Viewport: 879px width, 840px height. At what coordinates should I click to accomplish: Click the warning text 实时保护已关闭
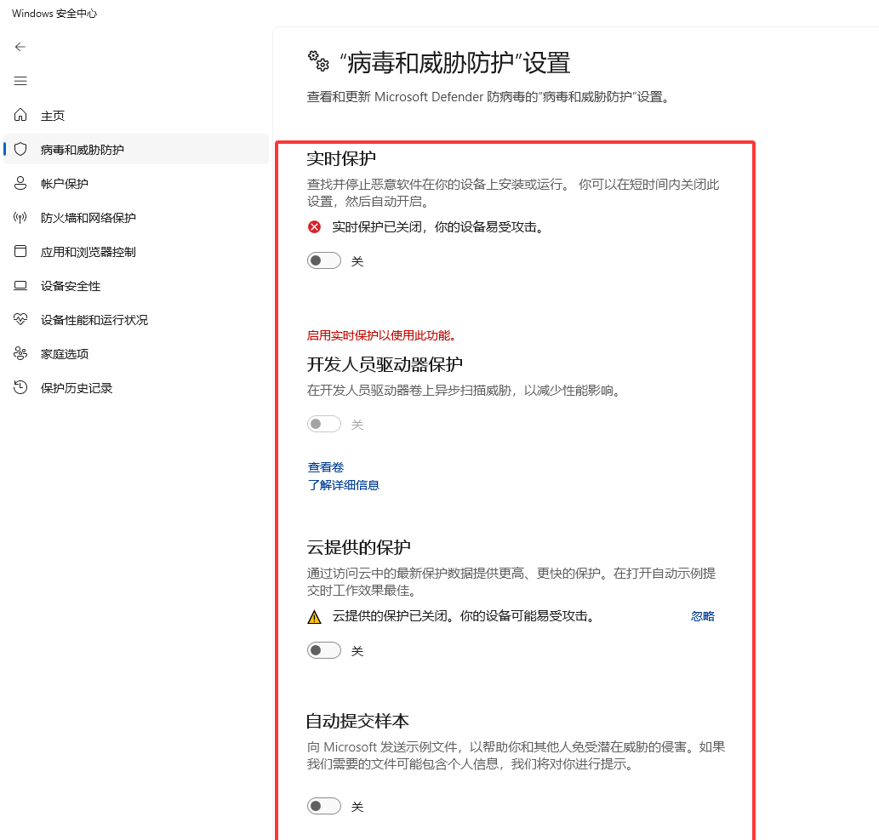tap(438, 227)
